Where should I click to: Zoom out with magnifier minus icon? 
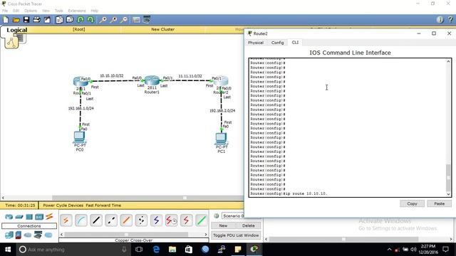coord(124,20)
